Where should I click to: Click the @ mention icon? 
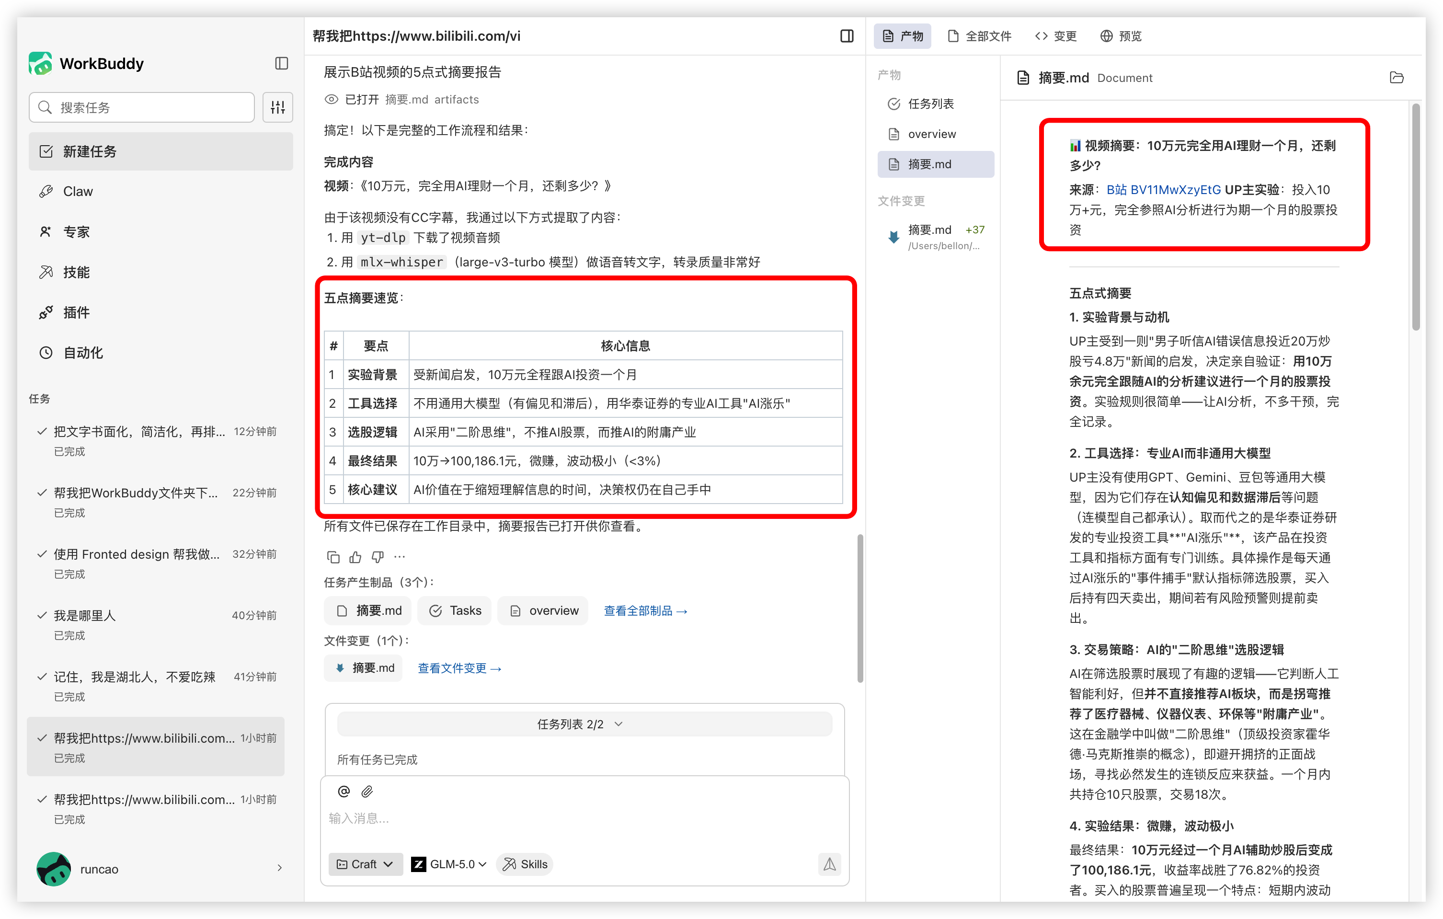tap(344, 792)
